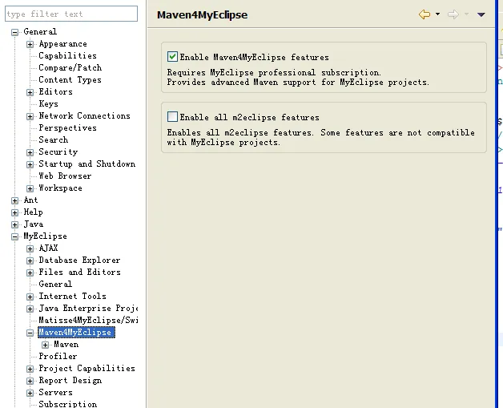Select Capabilities in the tree
The height and width of the screenshot is (408, 503).
67,55
